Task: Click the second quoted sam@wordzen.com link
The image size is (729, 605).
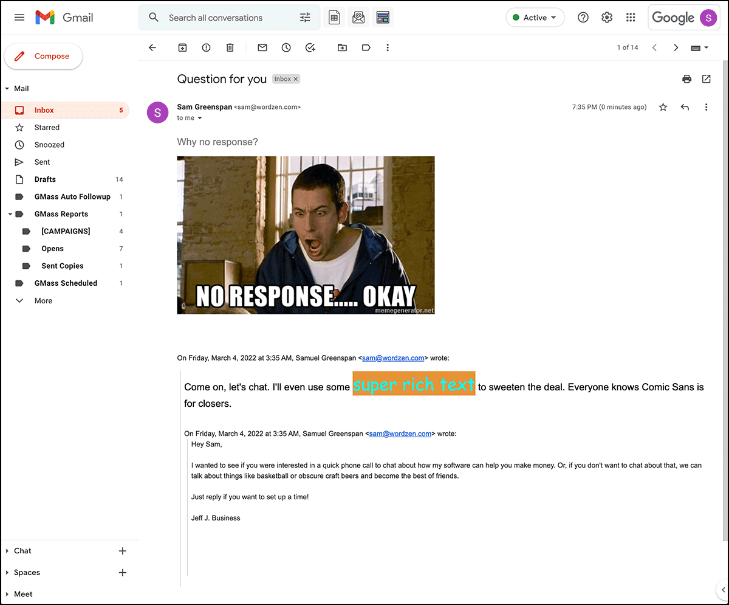Action: point(400,434)
